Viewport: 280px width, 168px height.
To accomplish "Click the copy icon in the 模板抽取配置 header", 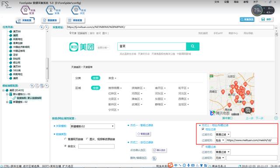I will click(x=42, y=86).
